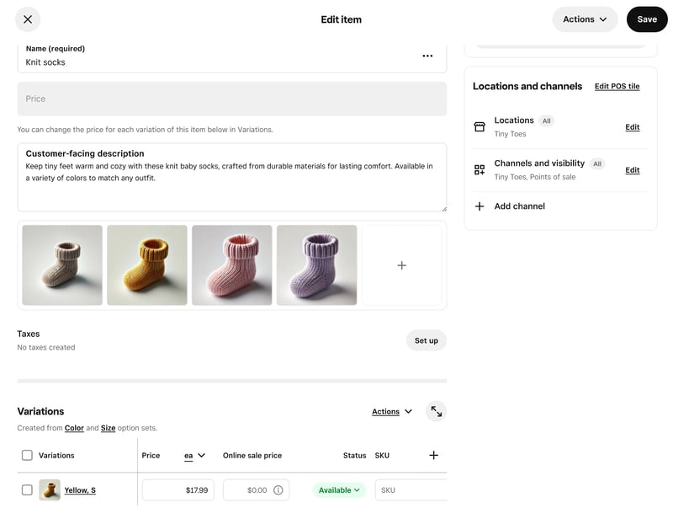Click the Locations storefront icon
673x508 pixels.
coord(480,127)
